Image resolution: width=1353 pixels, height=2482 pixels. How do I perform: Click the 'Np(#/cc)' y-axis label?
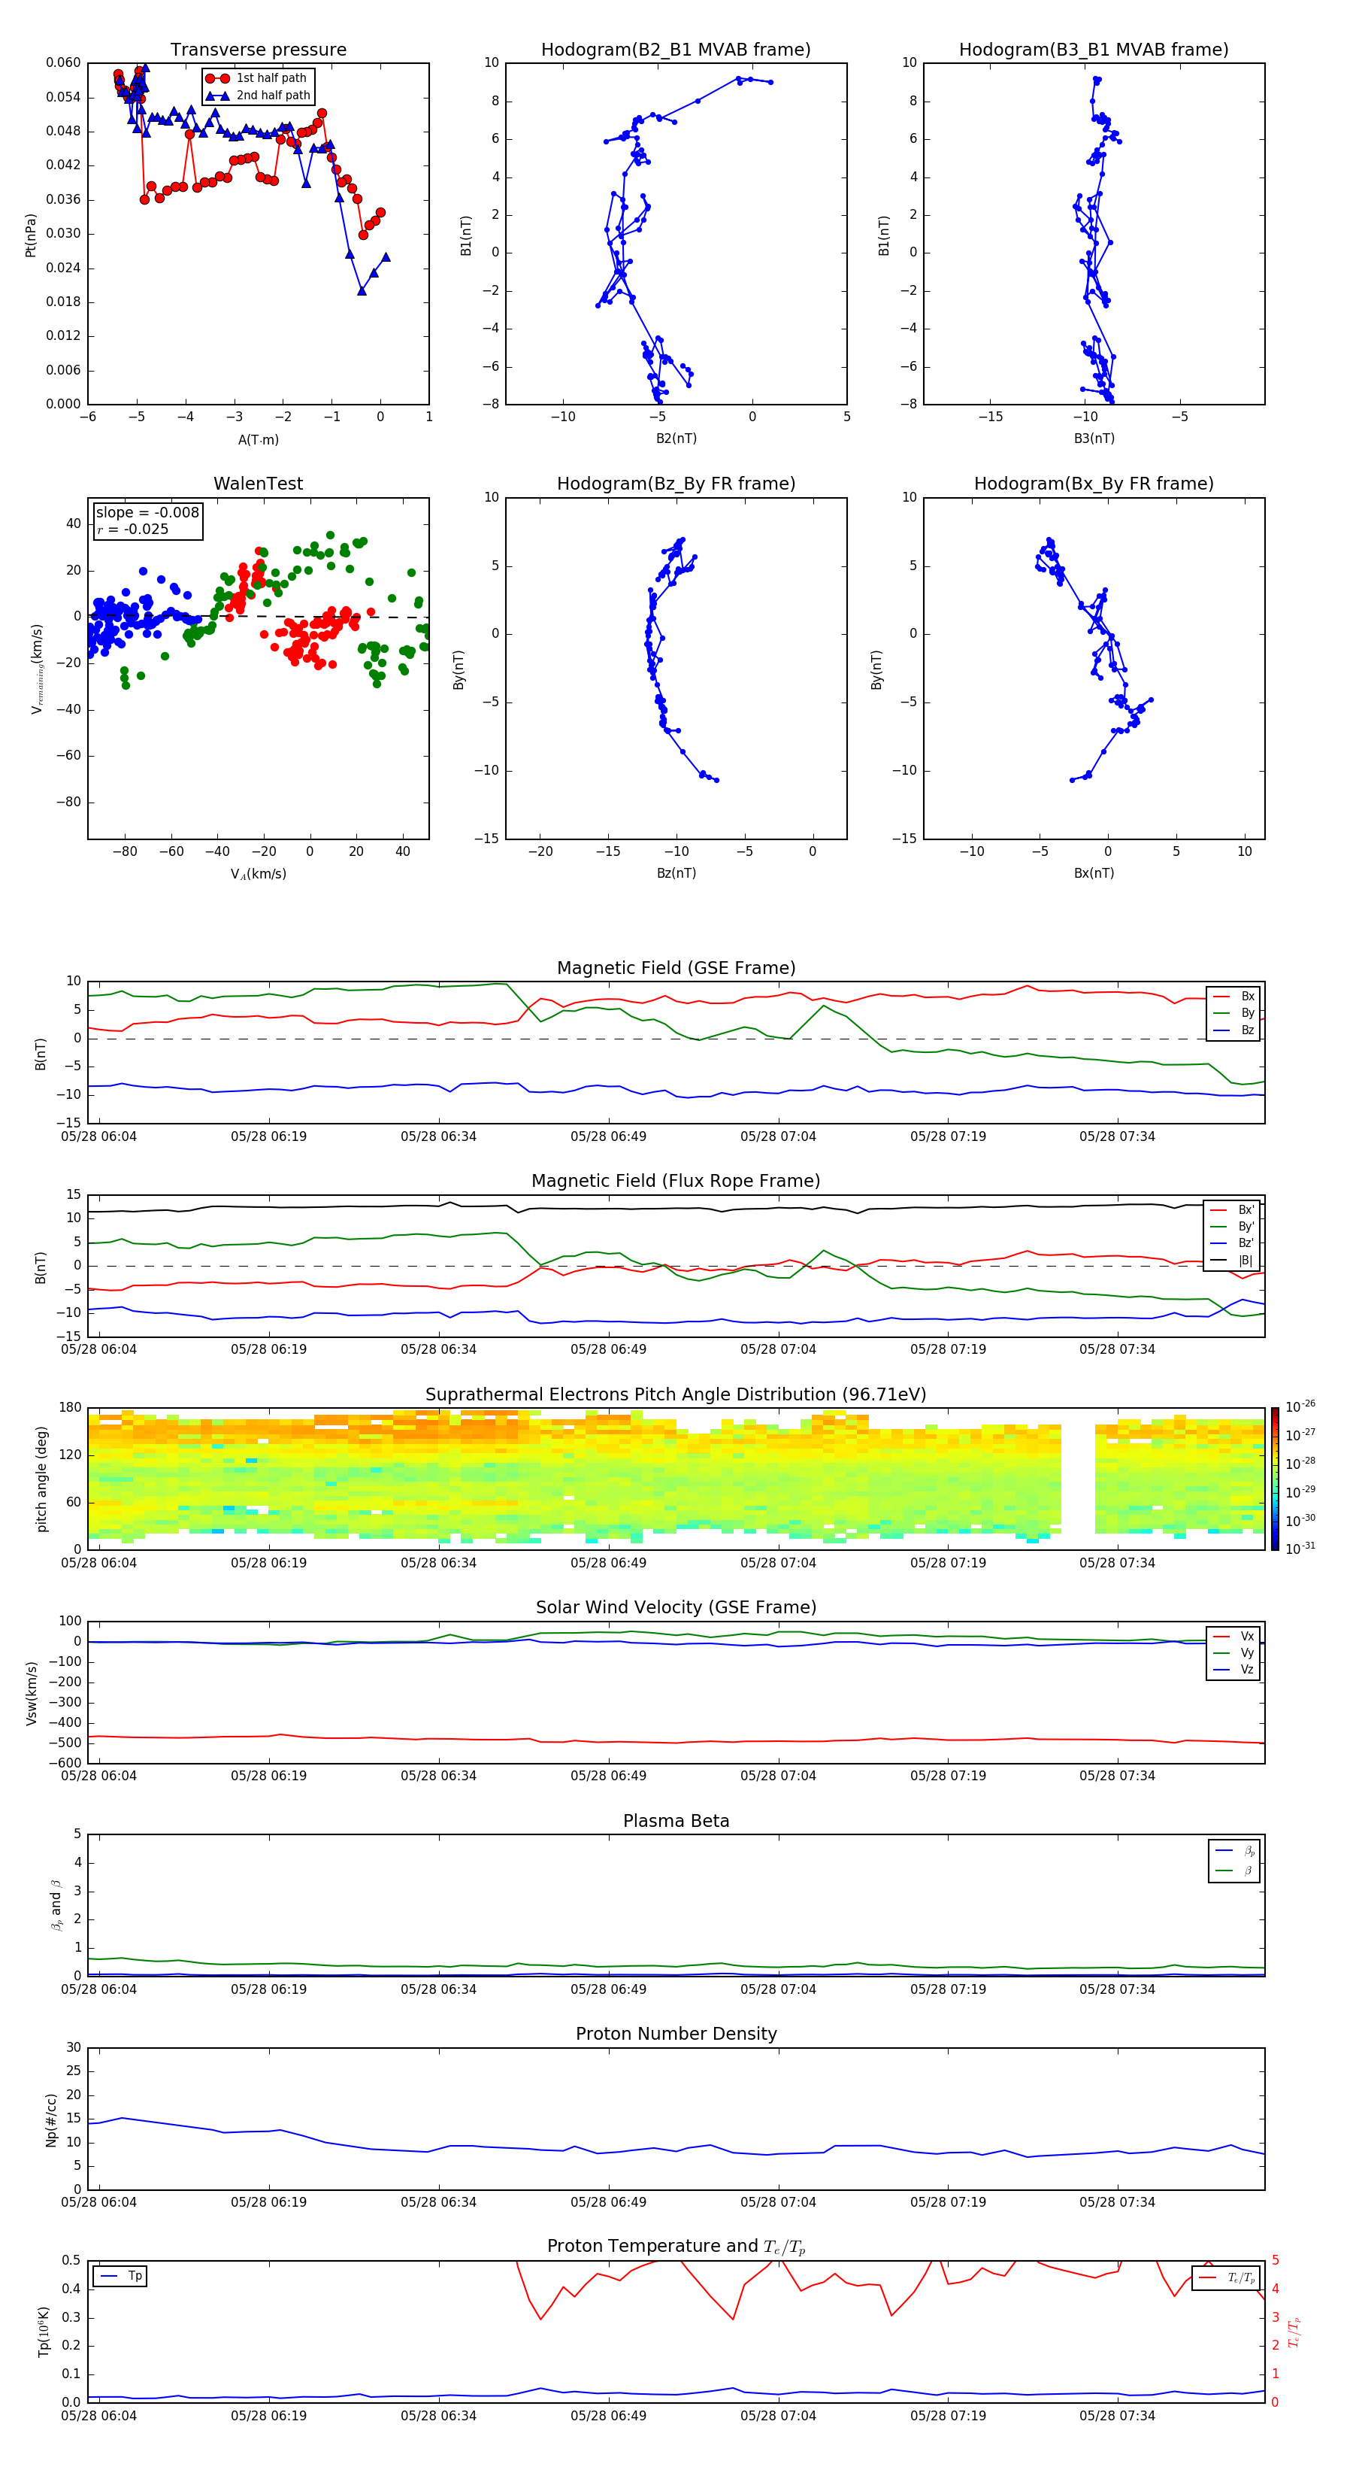coord(51,2119)
